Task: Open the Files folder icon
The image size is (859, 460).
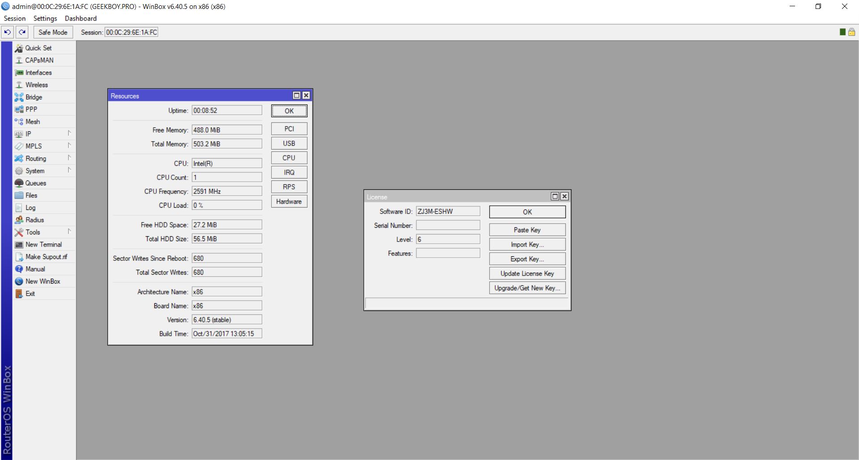Action: tap(19, 196)
